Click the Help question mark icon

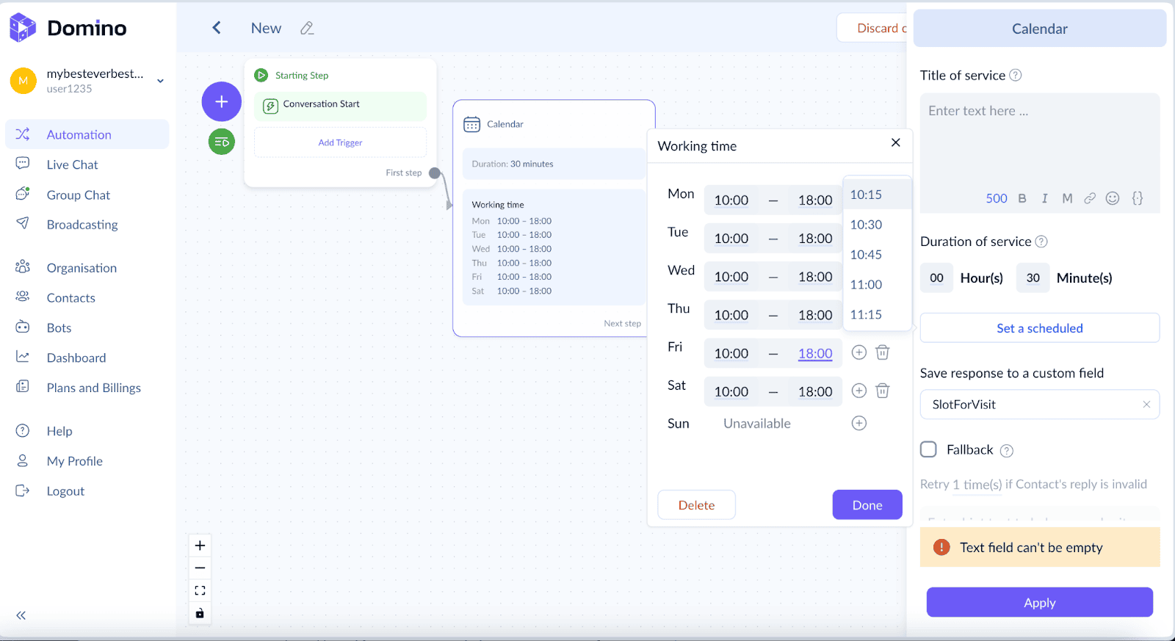pyautogui.click(x=23, y=431)
